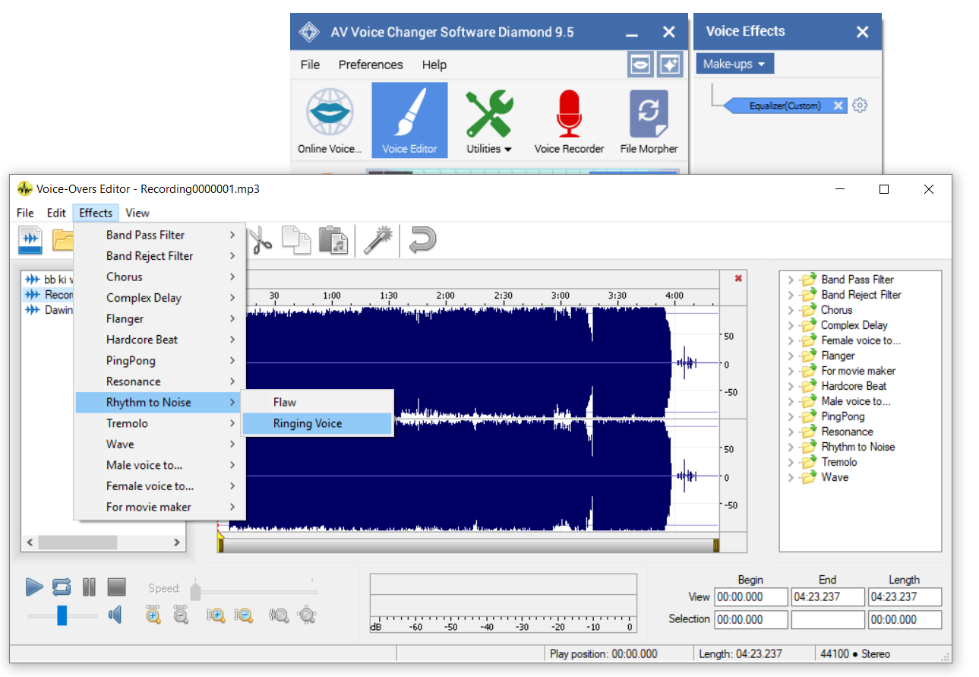Open the Make-ups dropdown in Voice Effects
This screenshot has height=677, width=979.
coord(734,64)
